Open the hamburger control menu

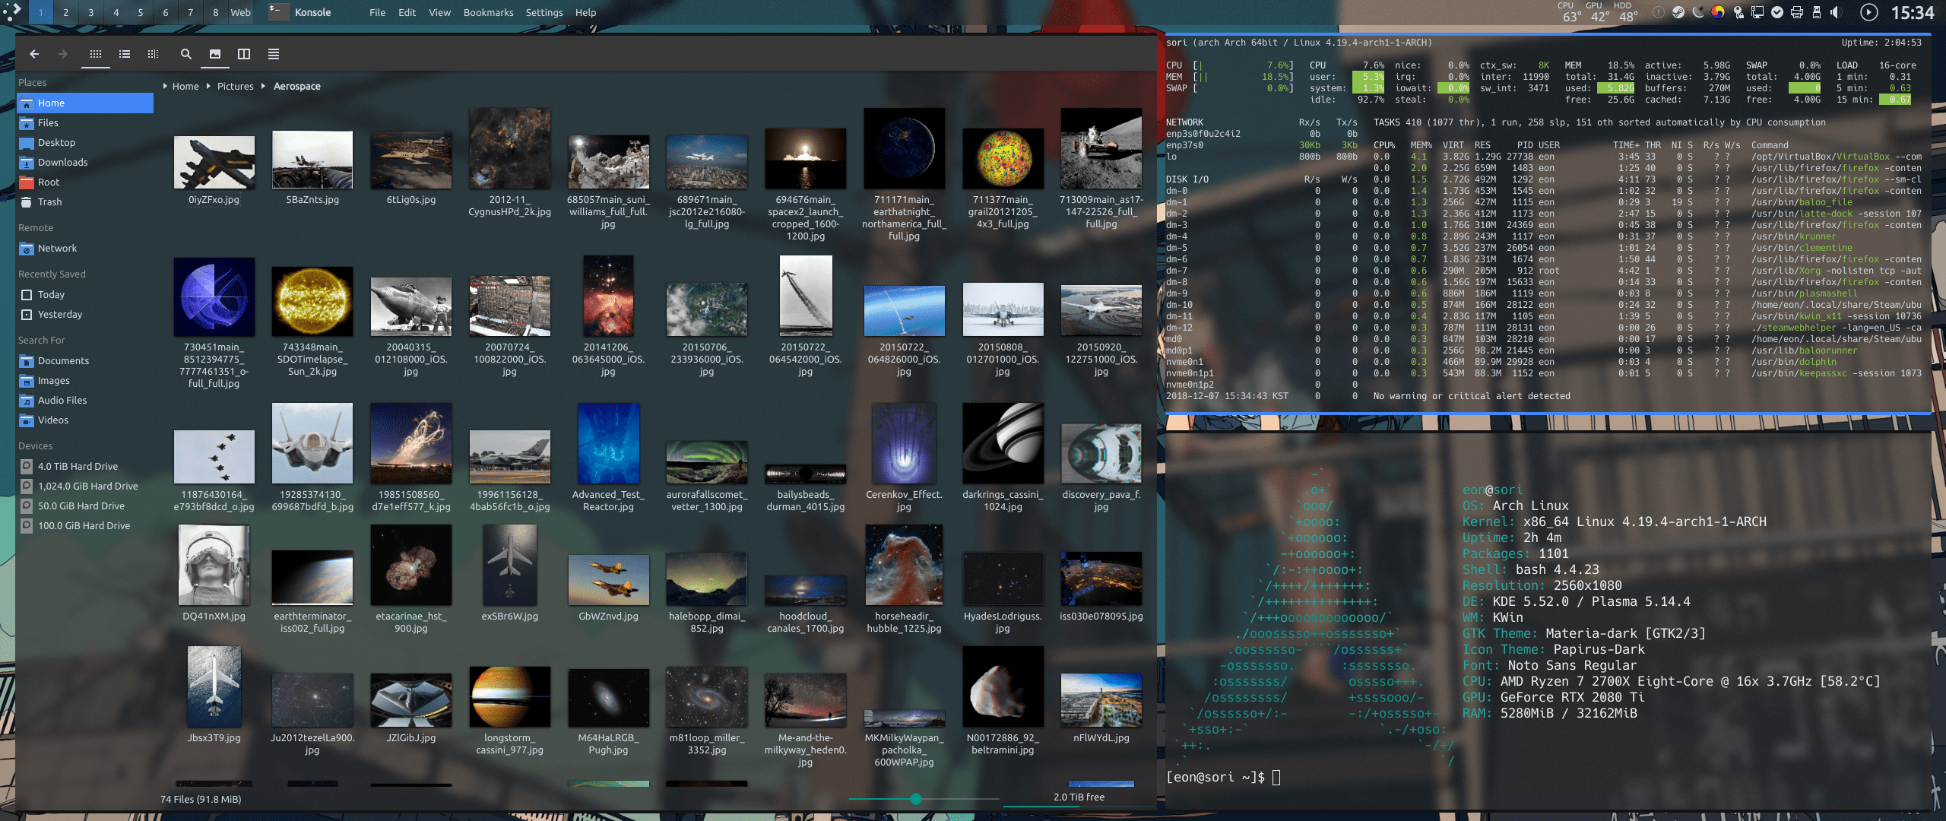click(x=274, y=54)
